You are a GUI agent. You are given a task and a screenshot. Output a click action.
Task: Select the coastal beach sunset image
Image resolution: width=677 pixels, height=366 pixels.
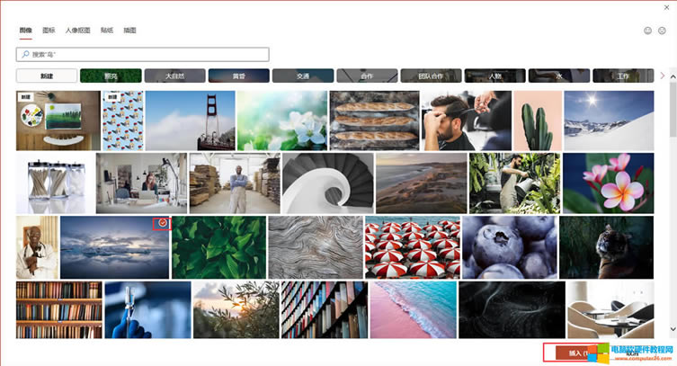[x=422, y=183]
